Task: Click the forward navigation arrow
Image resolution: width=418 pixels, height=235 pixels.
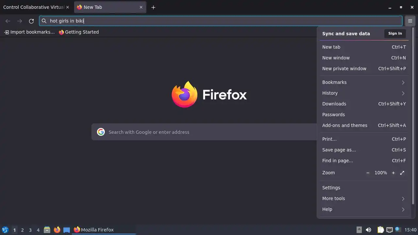Action: pyautogui.click(x=20, y=21)
